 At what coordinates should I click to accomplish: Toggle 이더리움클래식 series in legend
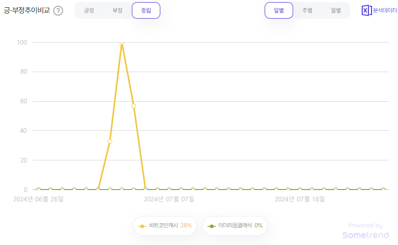[x=235, y=225]
